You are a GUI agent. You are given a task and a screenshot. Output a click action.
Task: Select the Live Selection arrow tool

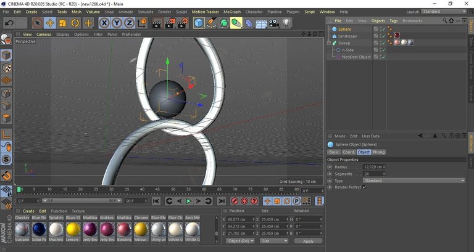tap(38, 23)
